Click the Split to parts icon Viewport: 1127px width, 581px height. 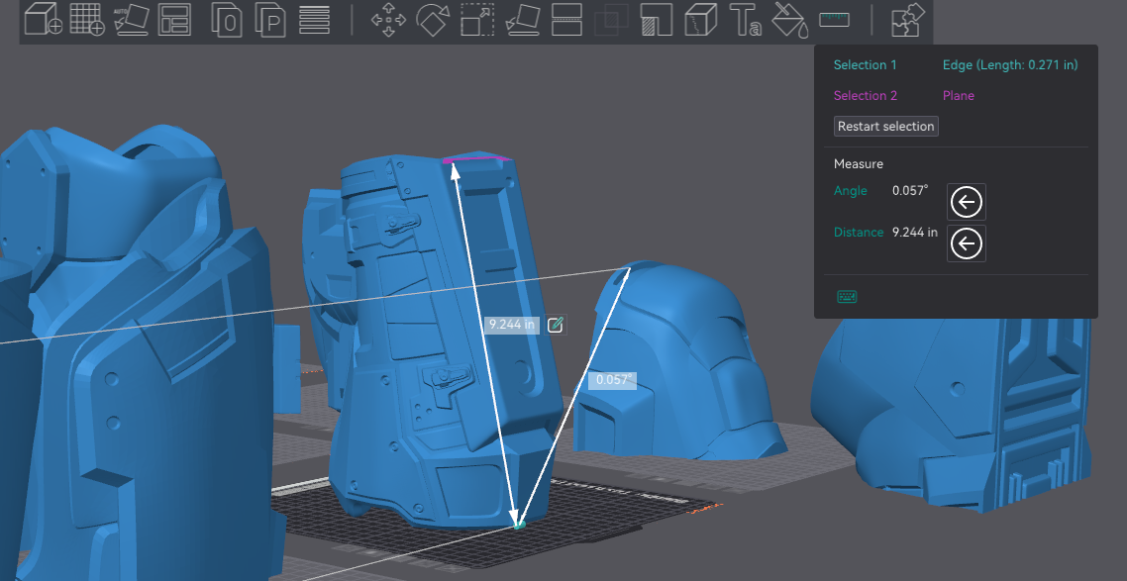(269, 20)
